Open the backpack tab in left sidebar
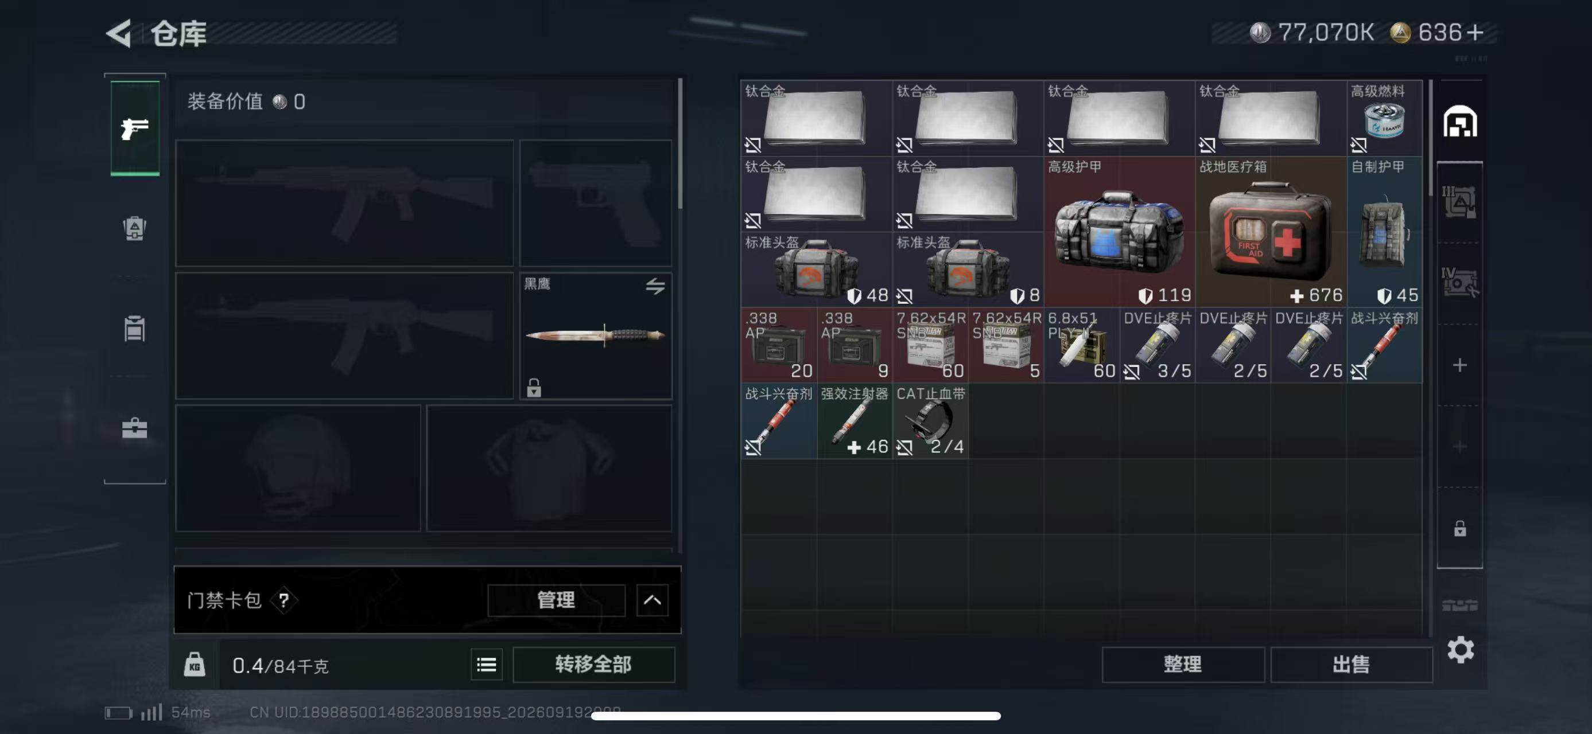The image size is (1592, 734). (134, 228)
